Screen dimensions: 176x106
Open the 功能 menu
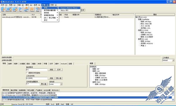[x=21, y=5]
